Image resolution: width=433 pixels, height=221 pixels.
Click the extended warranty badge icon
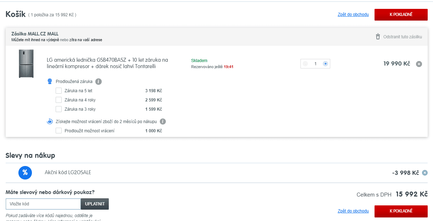click(50, 82)
